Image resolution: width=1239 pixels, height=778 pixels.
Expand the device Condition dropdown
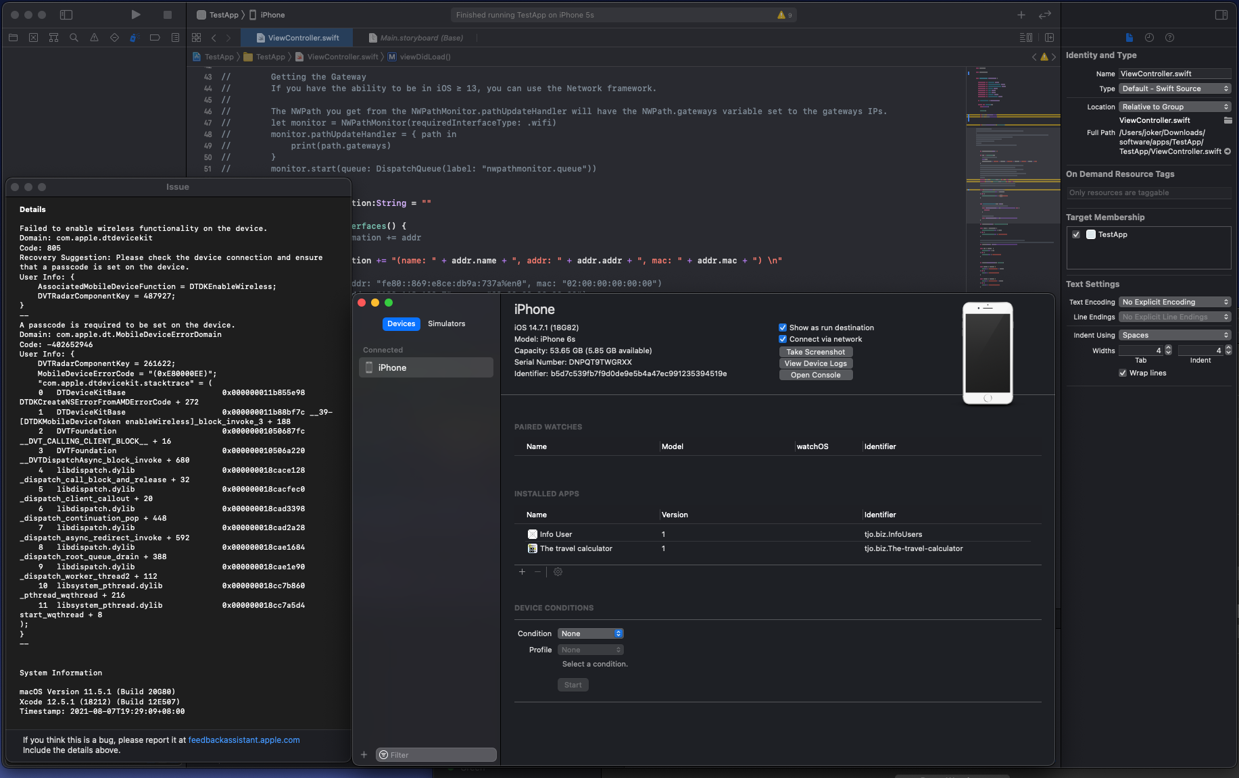(x=590, y=633)
